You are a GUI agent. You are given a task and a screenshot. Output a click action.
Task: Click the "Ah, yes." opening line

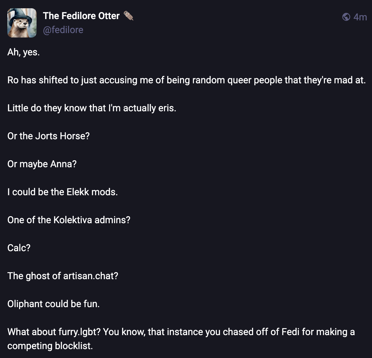click(x=24, y=52)
